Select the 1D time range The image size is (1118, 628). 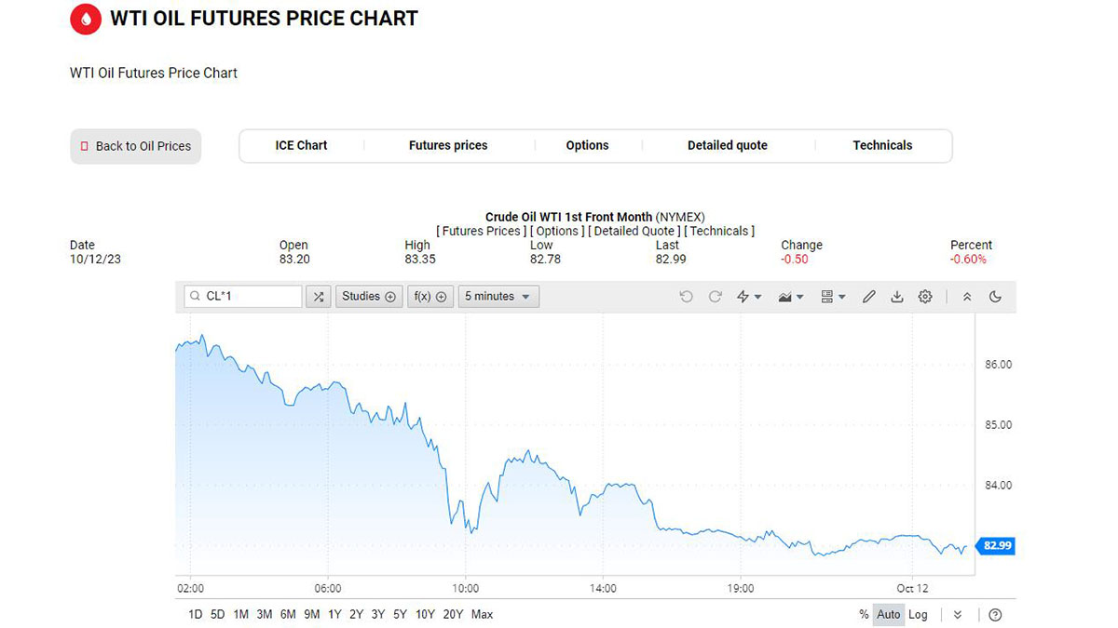196,615
